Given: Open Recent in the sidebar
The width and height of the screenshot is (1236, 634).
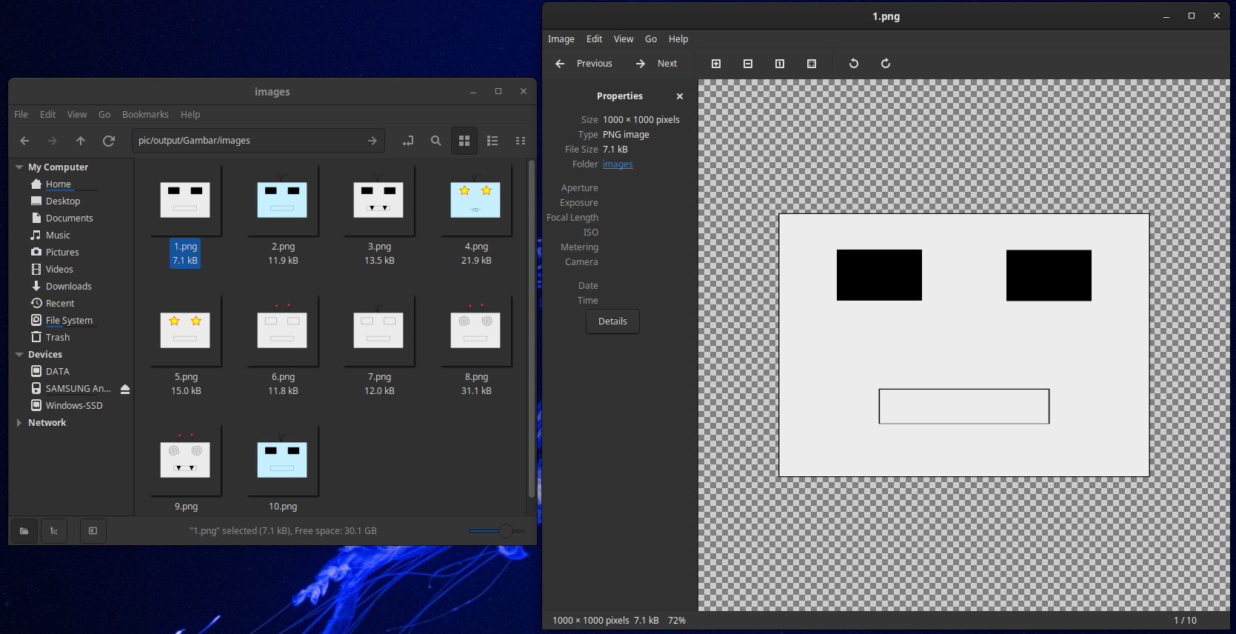Looking at the screenshot, I should (x=60, y=304).
